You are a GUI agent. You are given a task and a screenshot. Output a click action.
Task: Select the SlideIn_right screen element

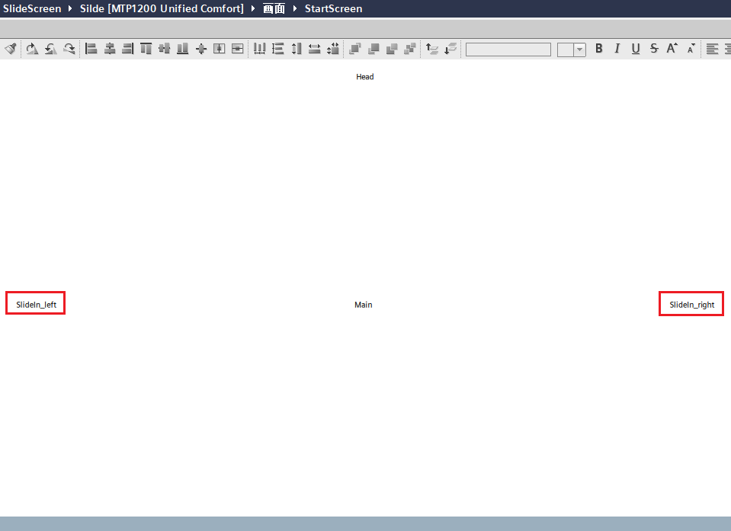[x=691, y=305]
